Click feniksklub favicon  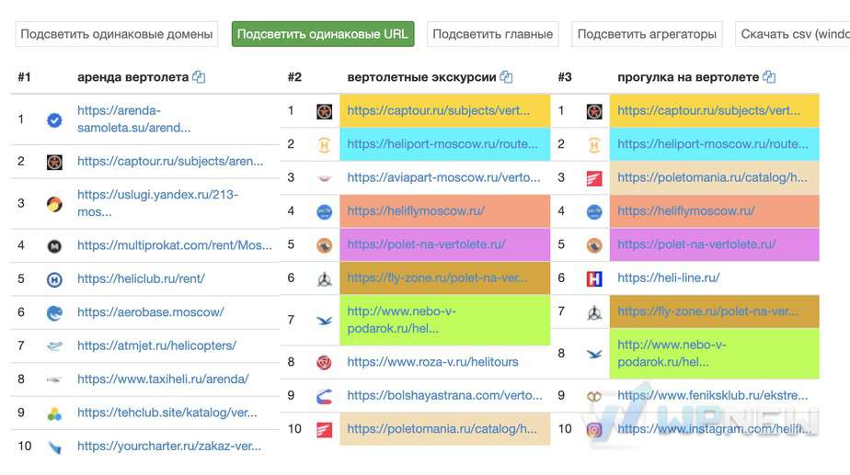pos(594,397)
